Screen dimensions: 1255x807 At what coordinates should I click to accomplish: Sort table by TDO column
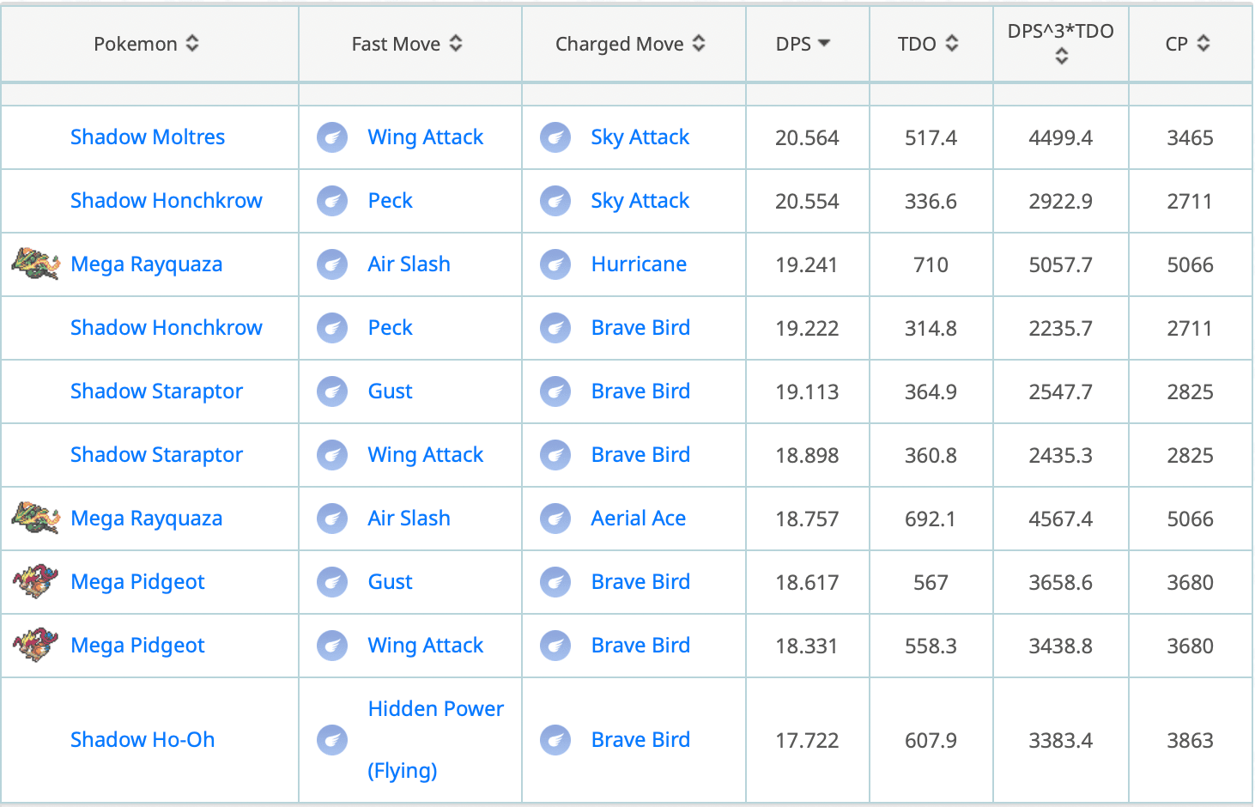coord(928,44)
